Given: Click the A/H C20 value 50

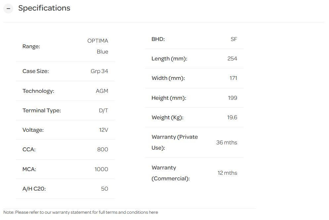Looking at the screenshot, I should [105, 189].
